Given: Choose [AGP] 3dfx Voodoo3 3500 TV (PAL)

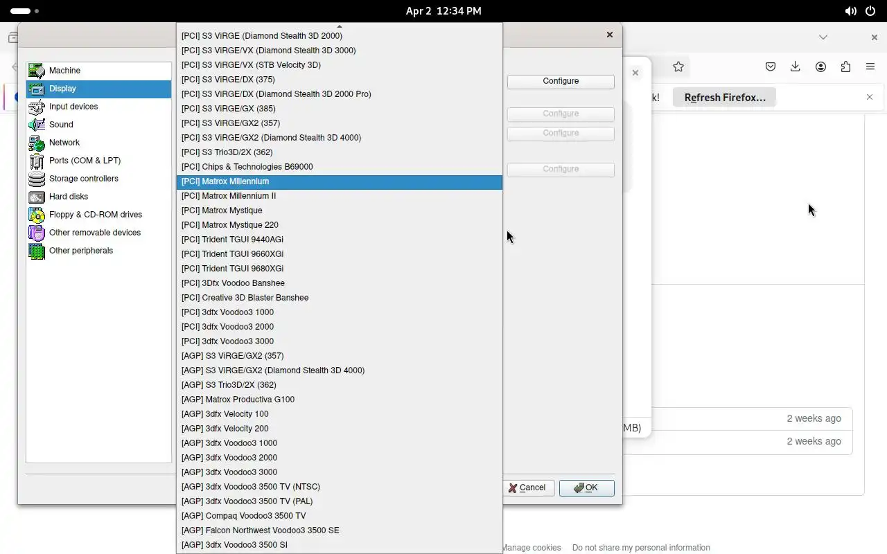Looking at the screenshot, I should click(340, 501).
